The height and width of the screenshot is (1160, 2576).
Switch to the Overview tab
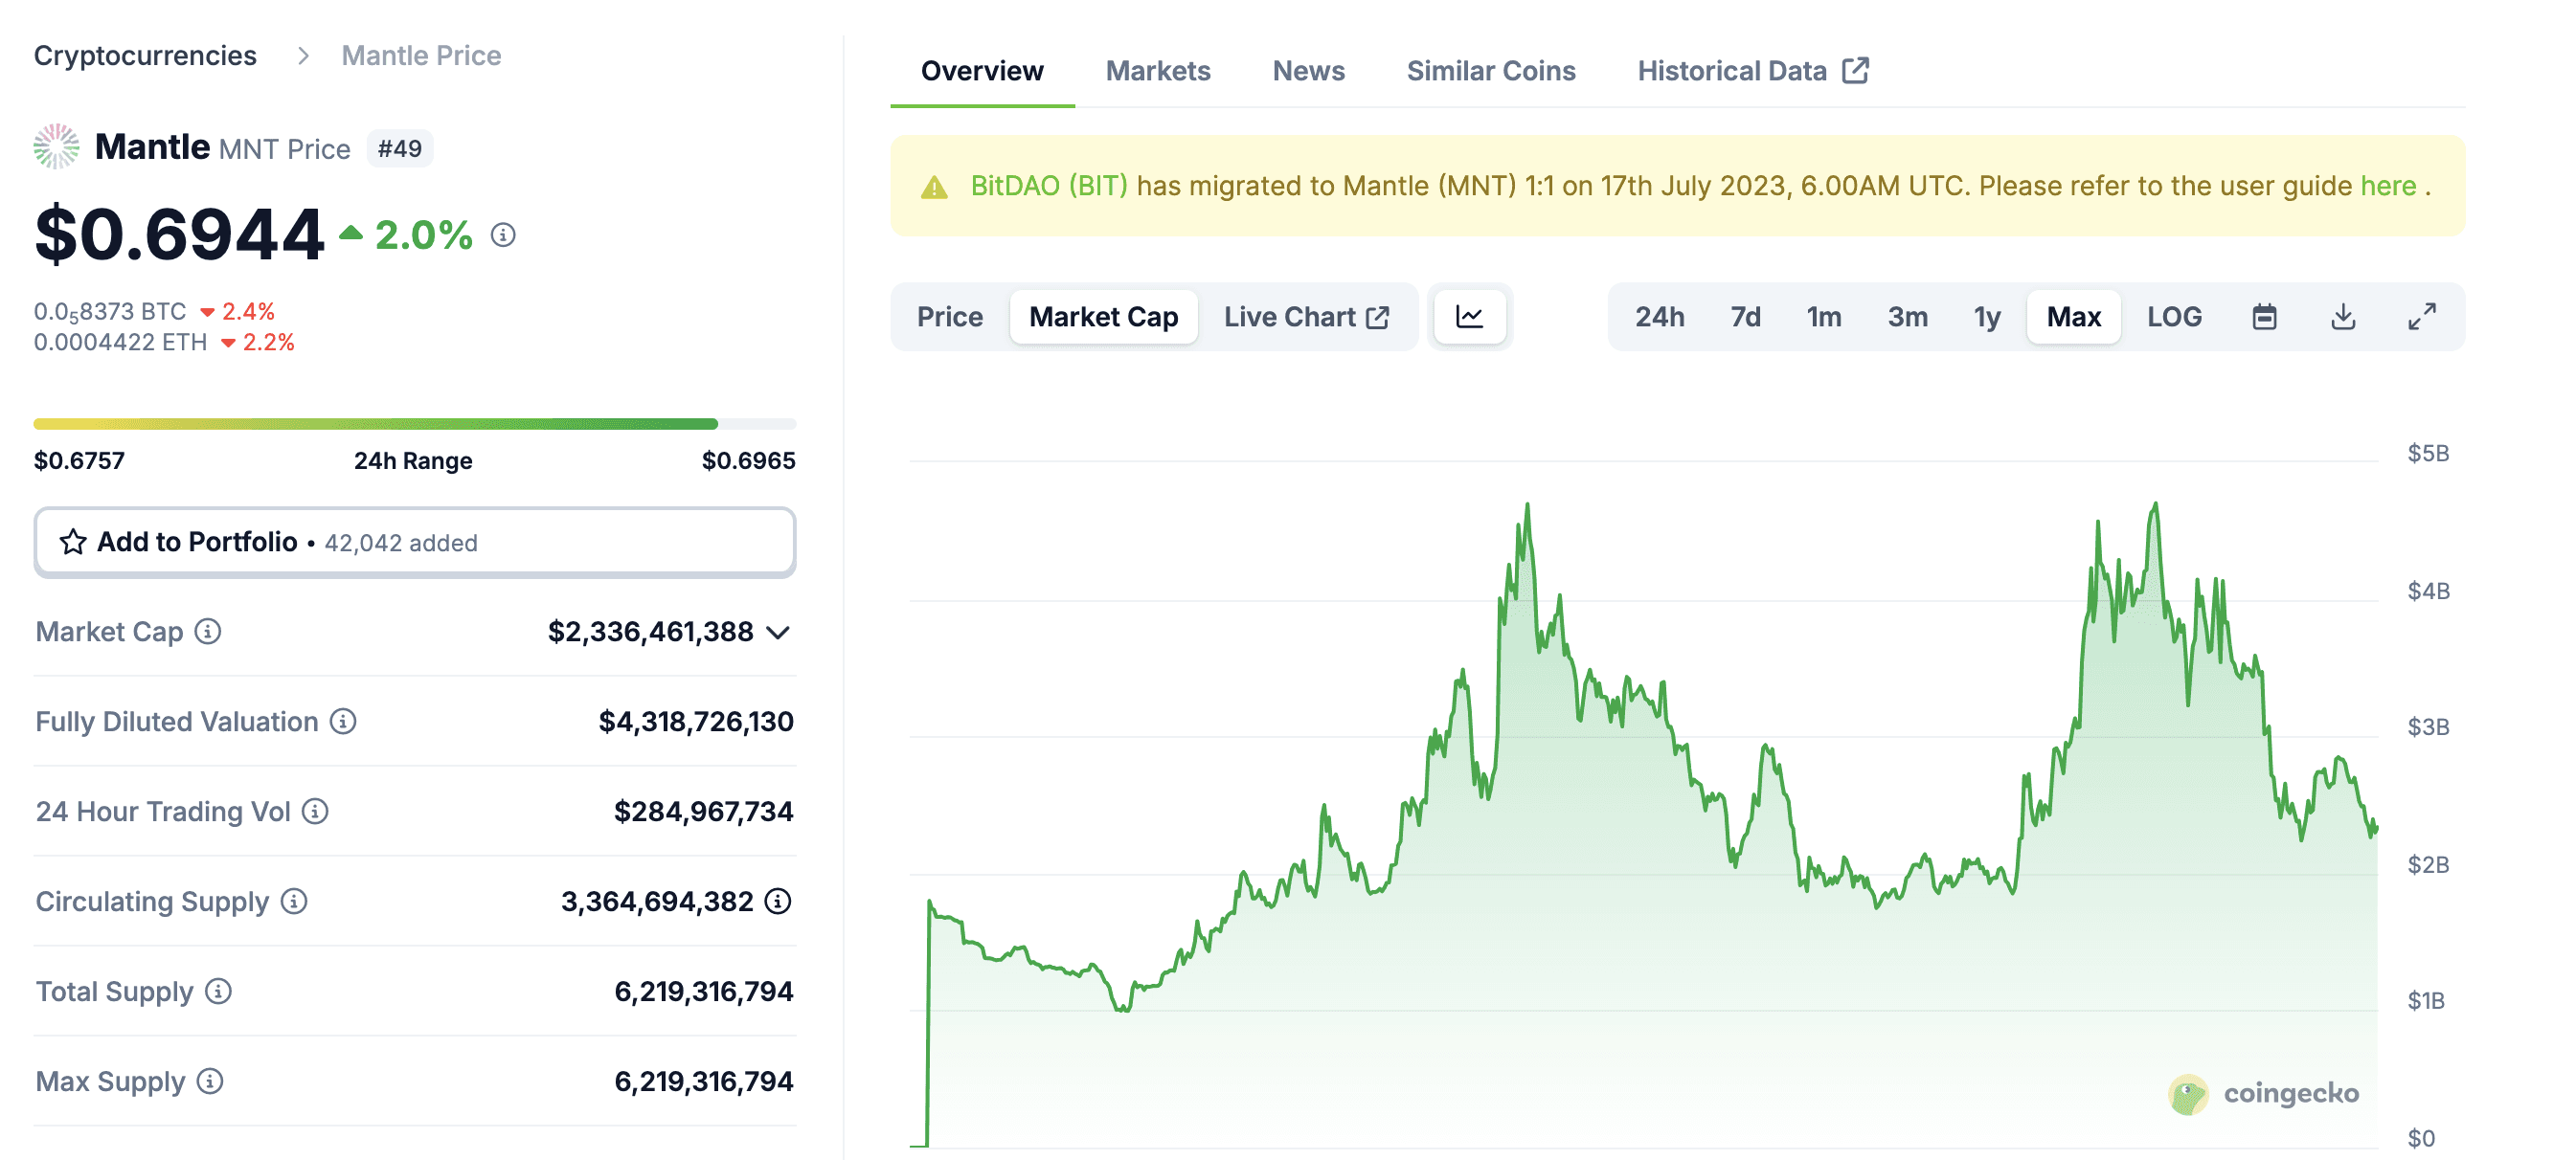[x=982, y=71]
